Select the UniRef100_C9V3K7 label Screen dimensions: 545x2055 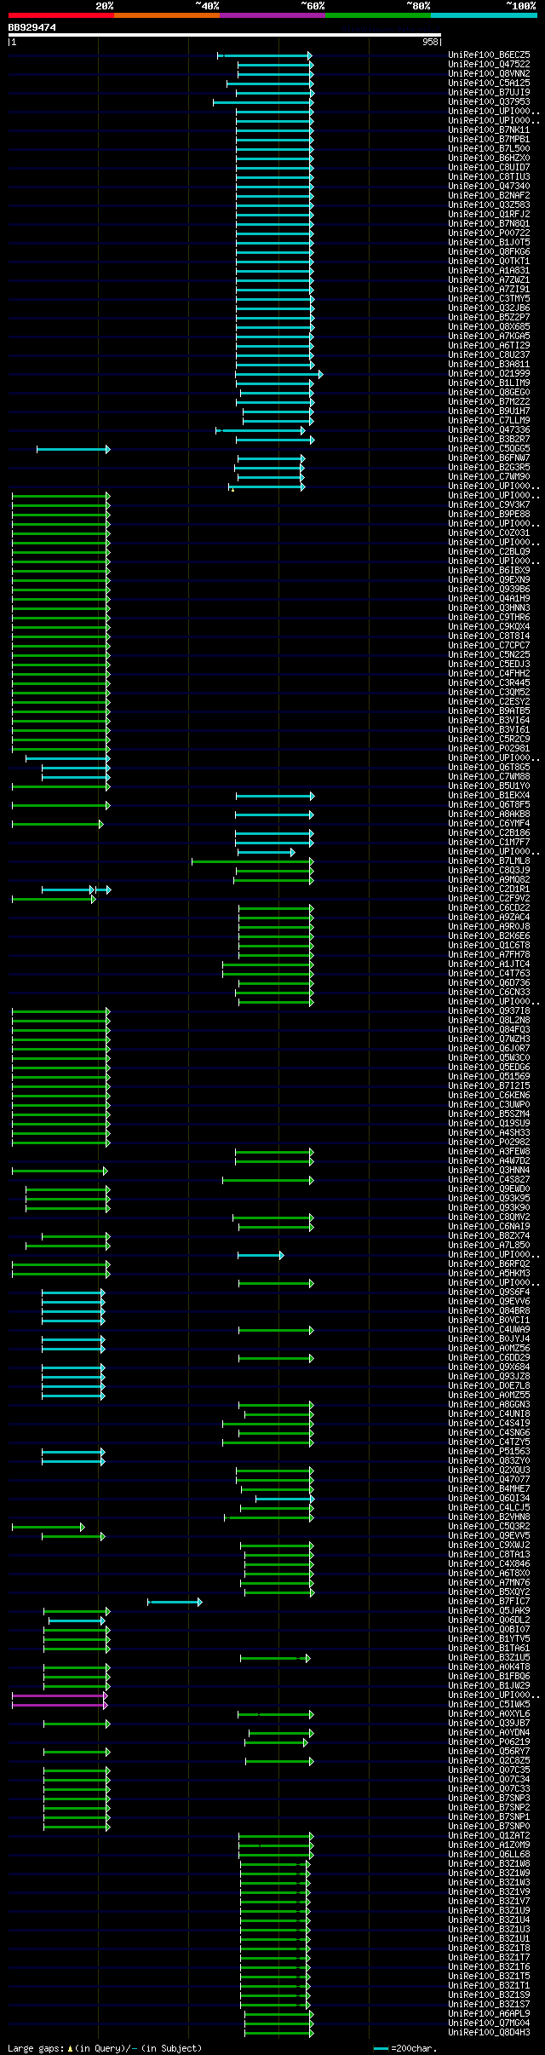coord(489,505)
